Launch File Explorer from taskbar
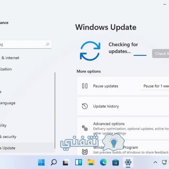The image size is (169, 169). tap(91, 162)
